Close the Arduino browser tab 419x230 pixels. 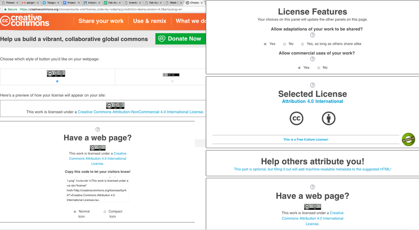(x=99, y=3)
